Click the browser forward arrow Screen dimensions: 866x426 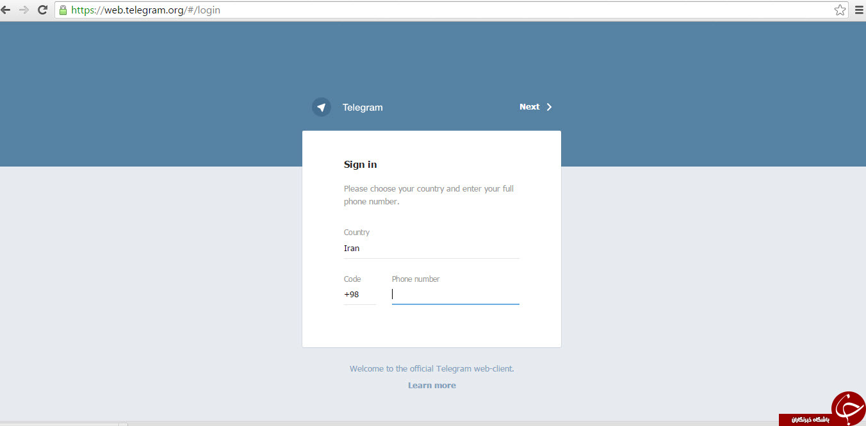24,10
